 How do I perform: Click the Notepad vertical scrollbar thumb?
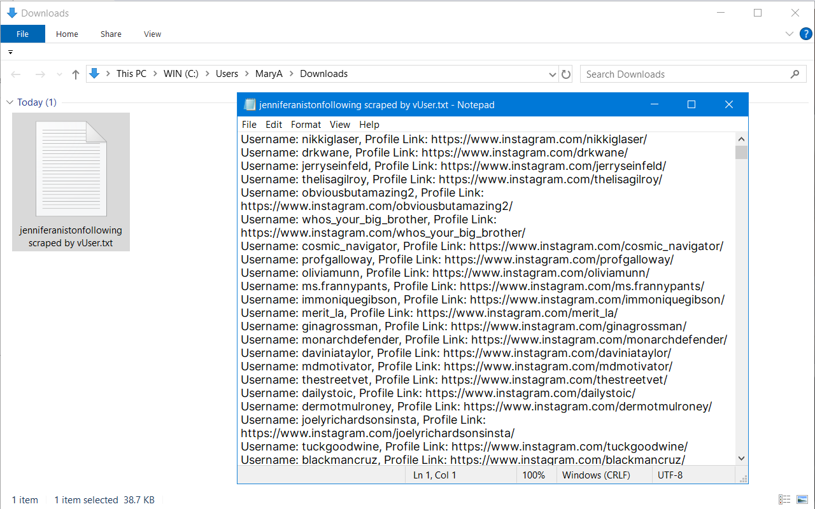(741, 152)
